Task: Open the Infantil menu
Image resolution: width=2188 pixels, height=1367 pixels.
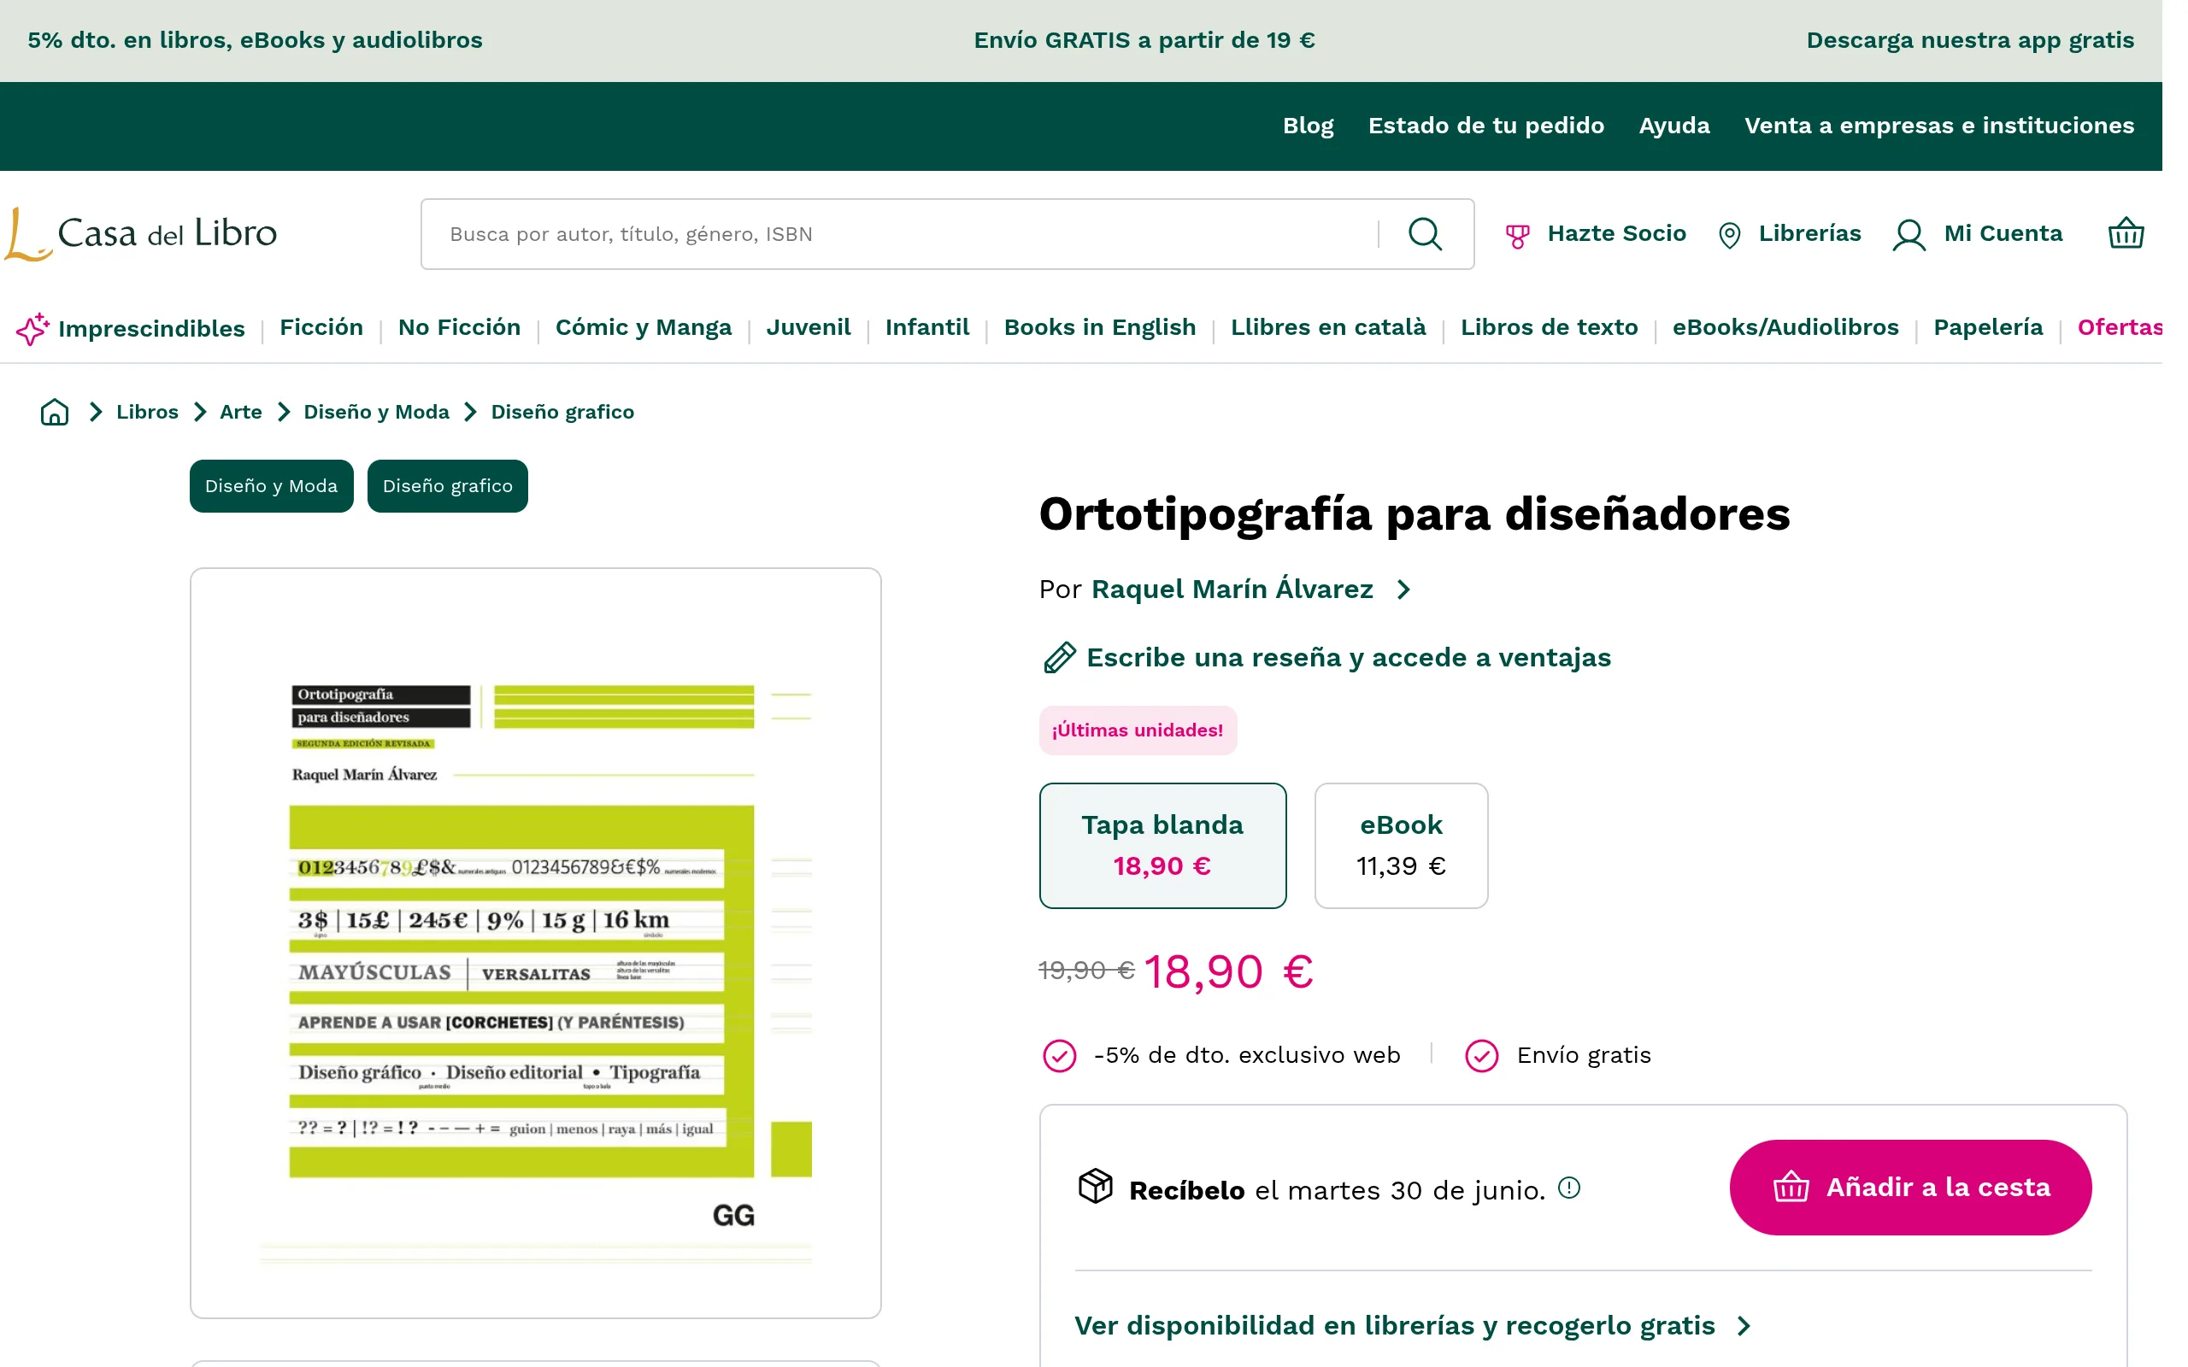Action: [926, 327]
